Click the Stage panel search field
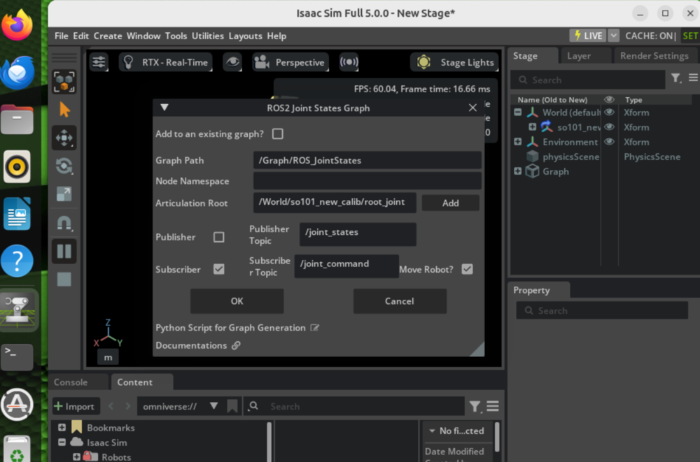 pyautogui.click(x=588, y=80)
